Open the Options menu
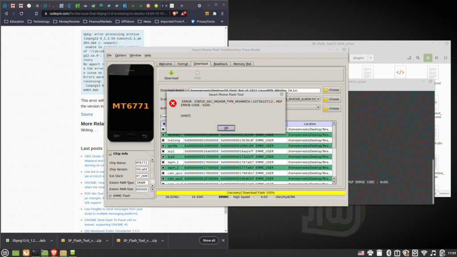 [120, 55]
